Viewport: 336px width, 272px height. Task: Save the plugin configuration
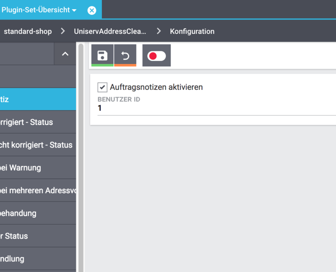[x=103, y=55]
